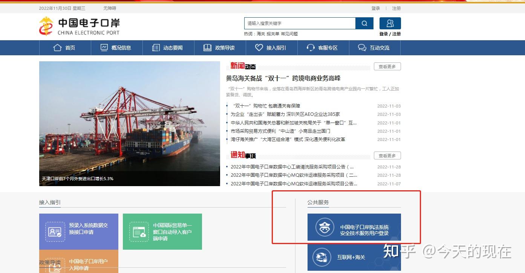Screen dimensions: 525x273
Task: Click the 海关 hot search word
Action: (261, 34)
